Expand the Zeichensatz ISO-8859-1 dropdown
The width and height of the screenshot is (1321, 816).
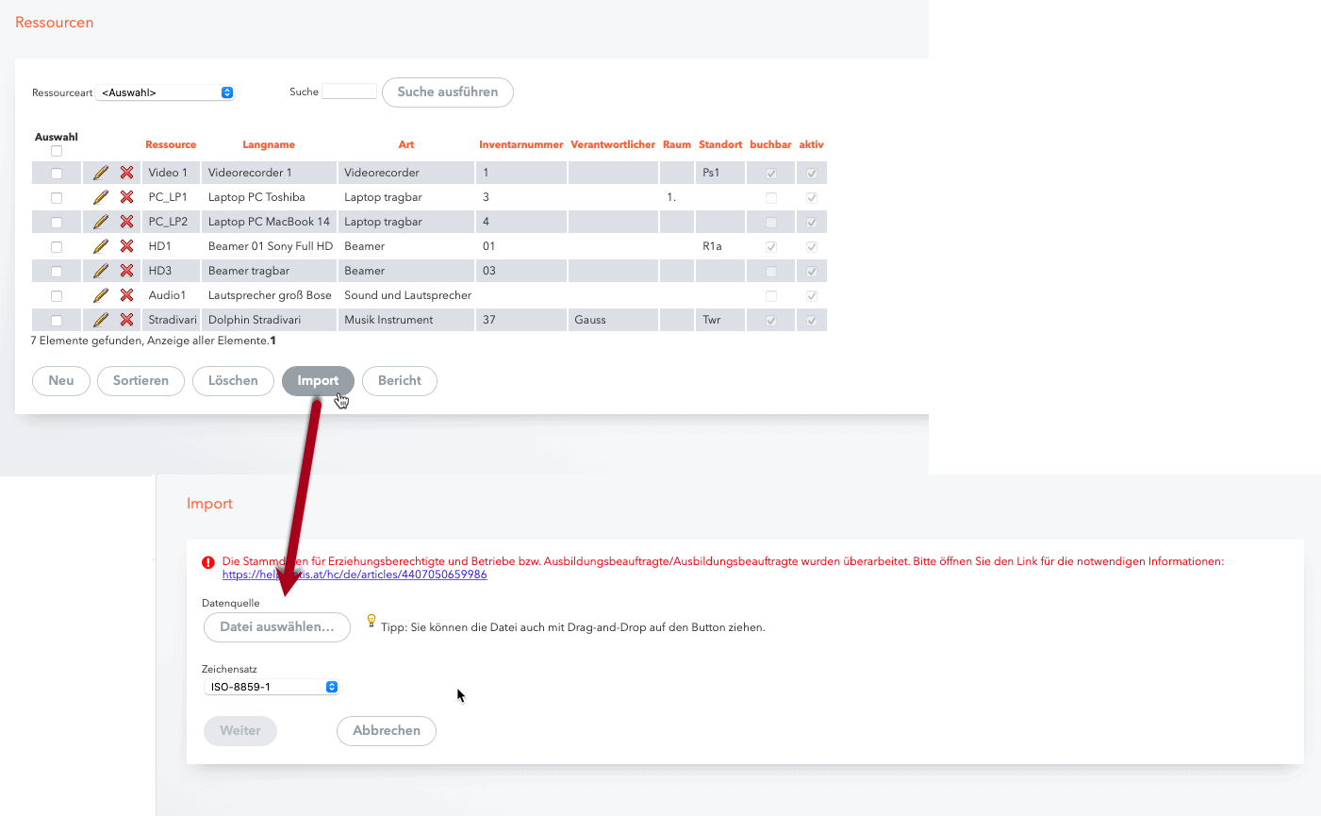tap(271, 687)
